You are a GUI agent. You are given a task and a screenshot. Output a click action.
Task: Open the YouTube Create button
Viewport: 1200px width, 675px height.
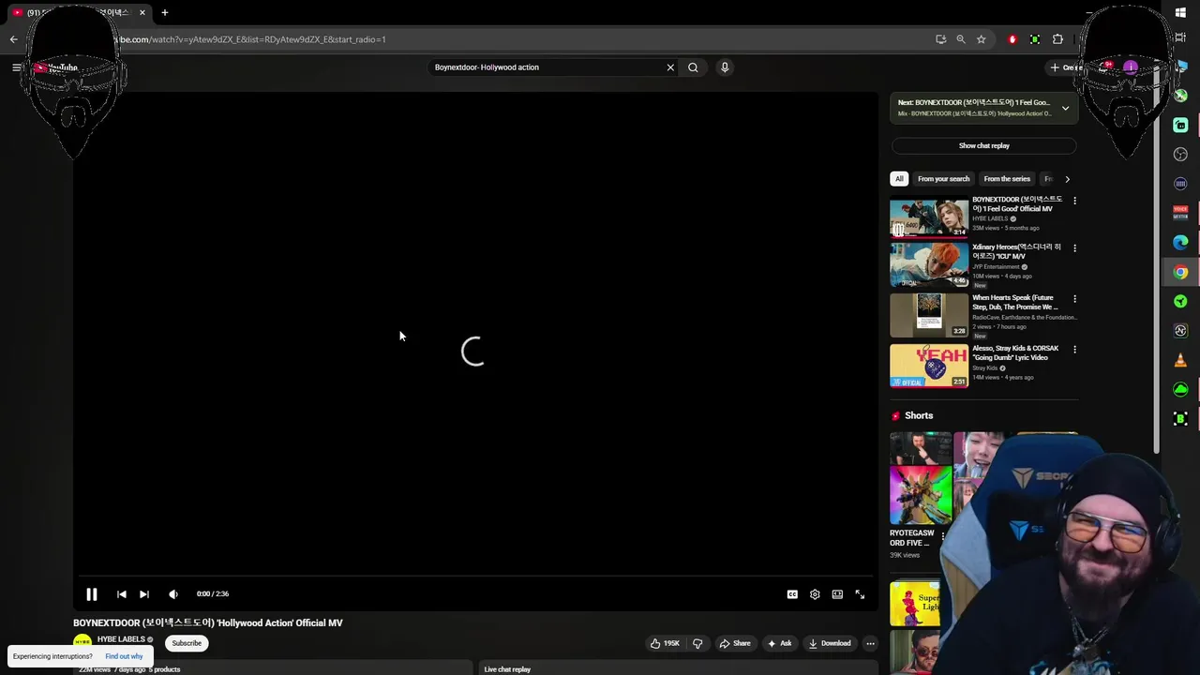pyautogui.click(x=1066, y=67)
